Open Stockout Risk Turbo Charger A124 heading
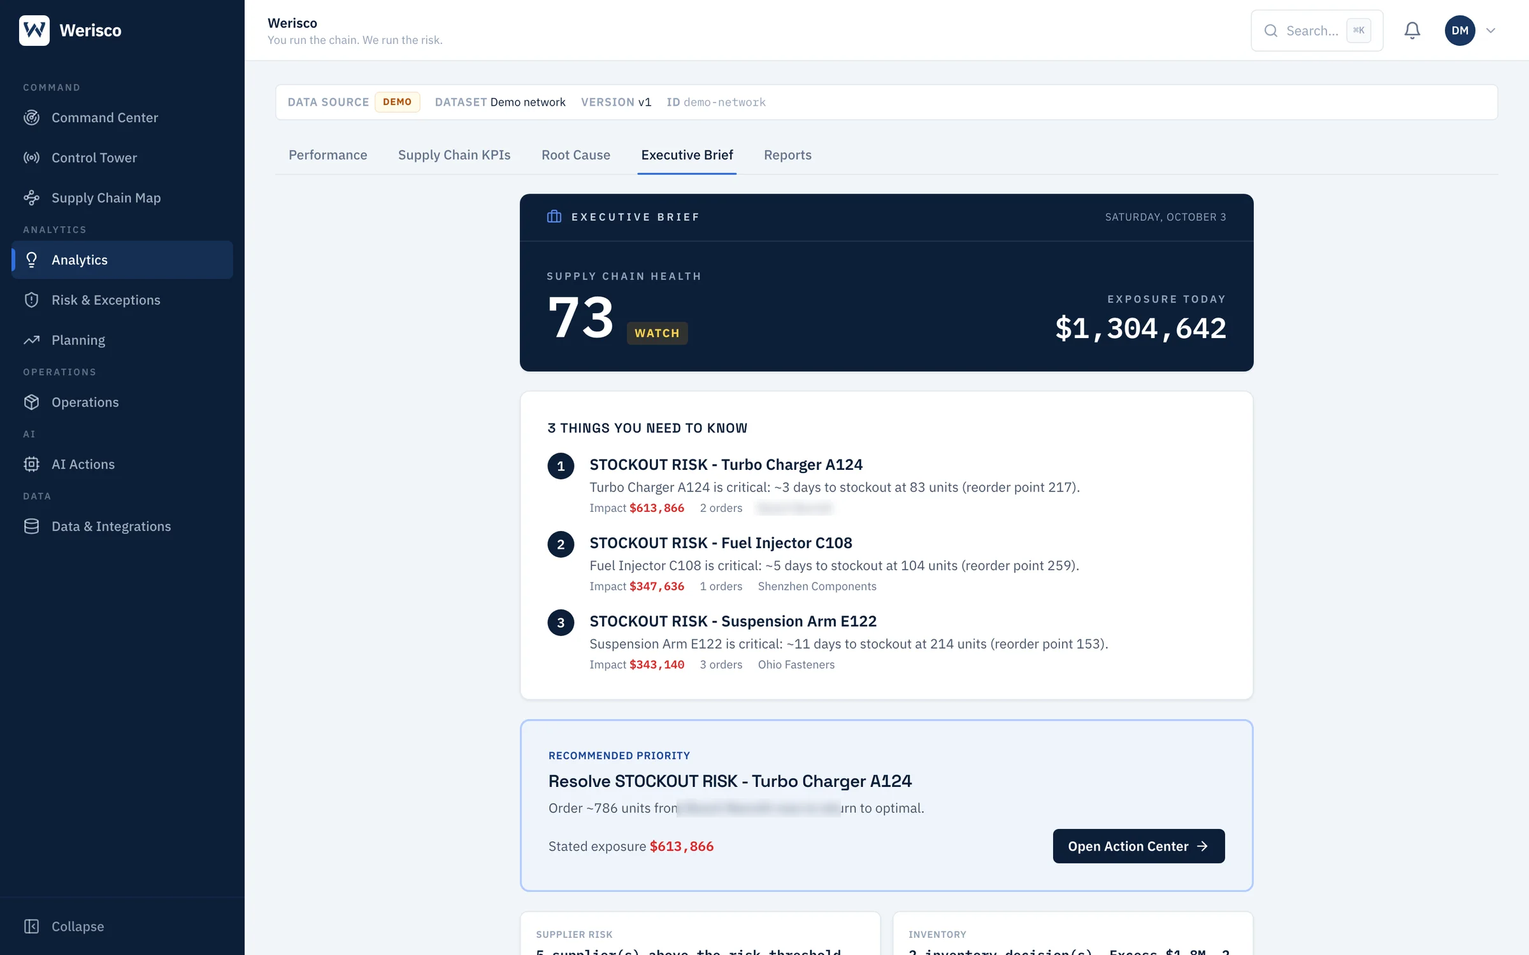 [726, 465]
